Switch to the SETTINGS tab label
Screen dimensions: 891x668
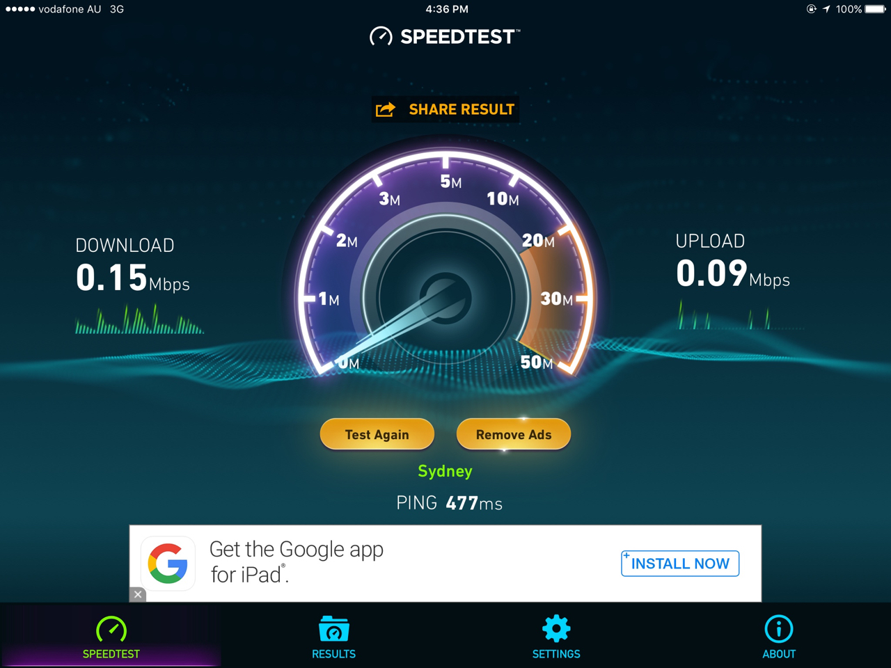556,654
